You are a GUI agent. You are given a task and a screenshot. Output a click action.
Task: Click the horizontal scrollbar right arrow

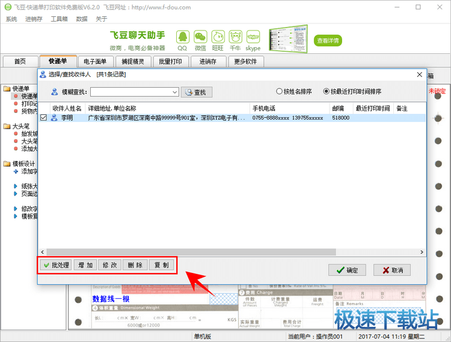click(422, 252)
